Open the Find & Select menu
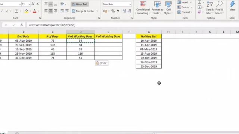 tap(219, 8)
